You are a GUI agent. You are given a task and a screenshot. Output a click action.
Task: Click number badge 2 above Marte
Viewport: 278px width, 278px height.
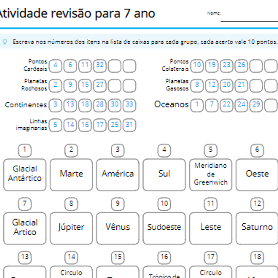tap(71, 151)
